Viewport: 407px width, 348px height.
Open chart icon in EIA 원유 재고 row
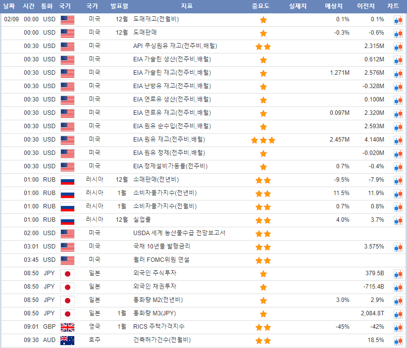398,140
